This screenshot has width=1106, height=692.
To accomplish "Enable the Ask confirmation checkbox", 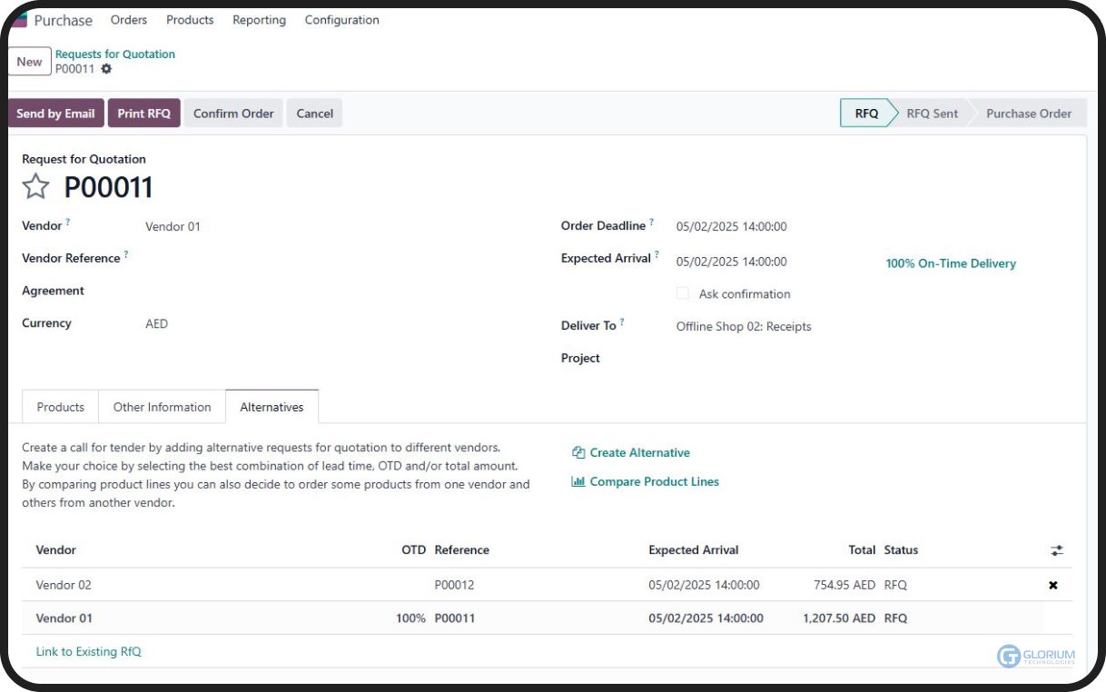I will coord(683,293).
